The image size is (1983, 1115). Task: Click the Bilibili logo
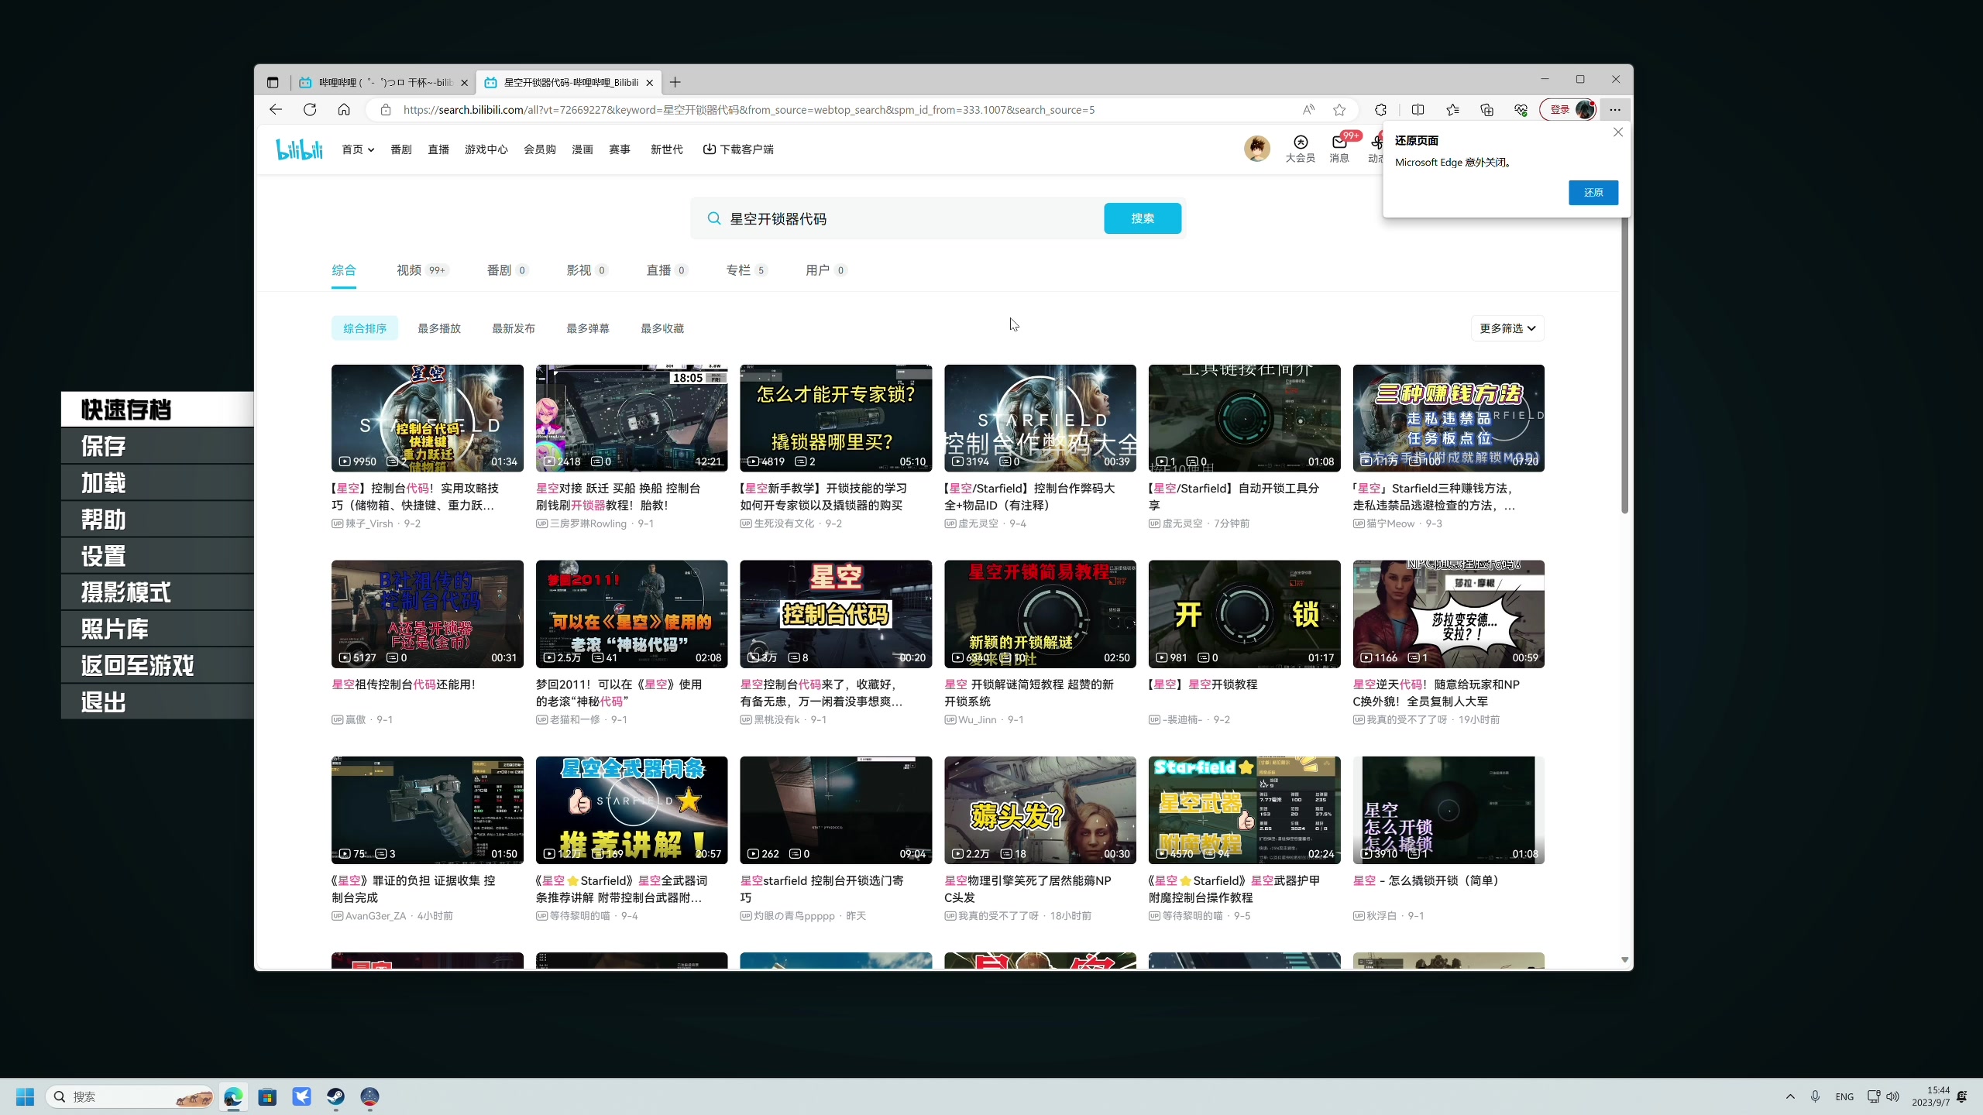300,149
